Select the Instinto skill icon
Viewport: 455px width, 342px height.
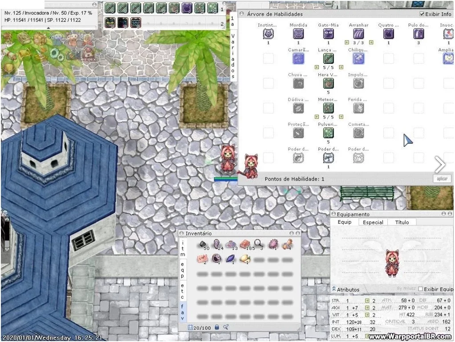coord(268,34)
